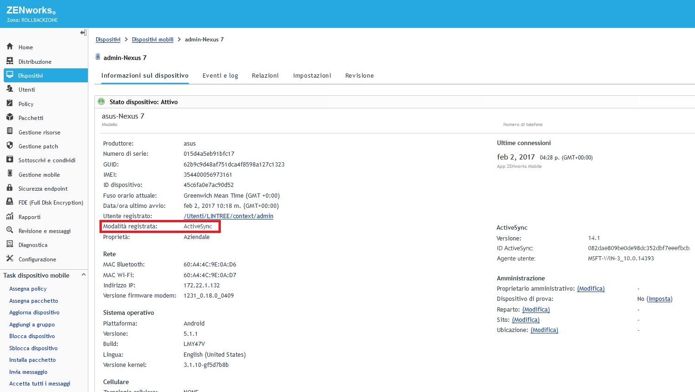
Task: Open Rapporti chart icon
Action: pyautogui.click(x=10, y=216)
